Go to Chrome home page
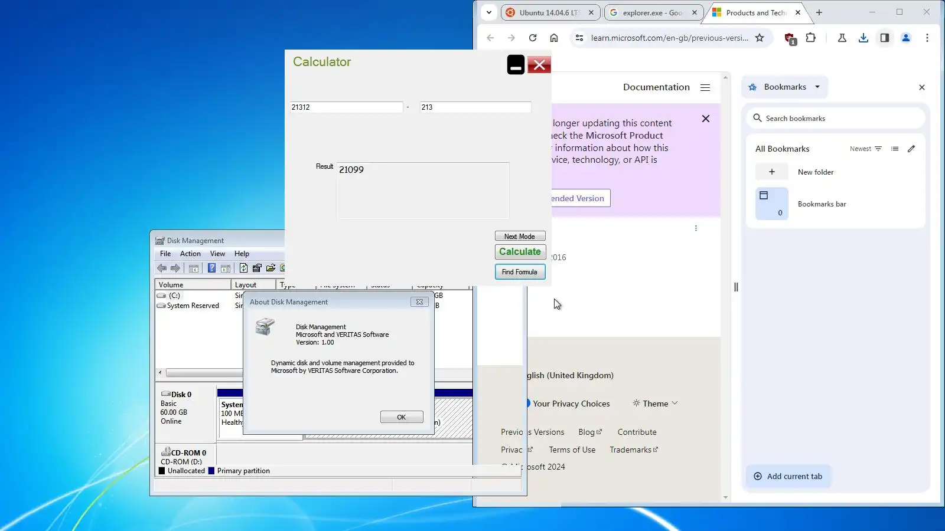The height and width of the screenshot is (531, 945). point(554,38)
